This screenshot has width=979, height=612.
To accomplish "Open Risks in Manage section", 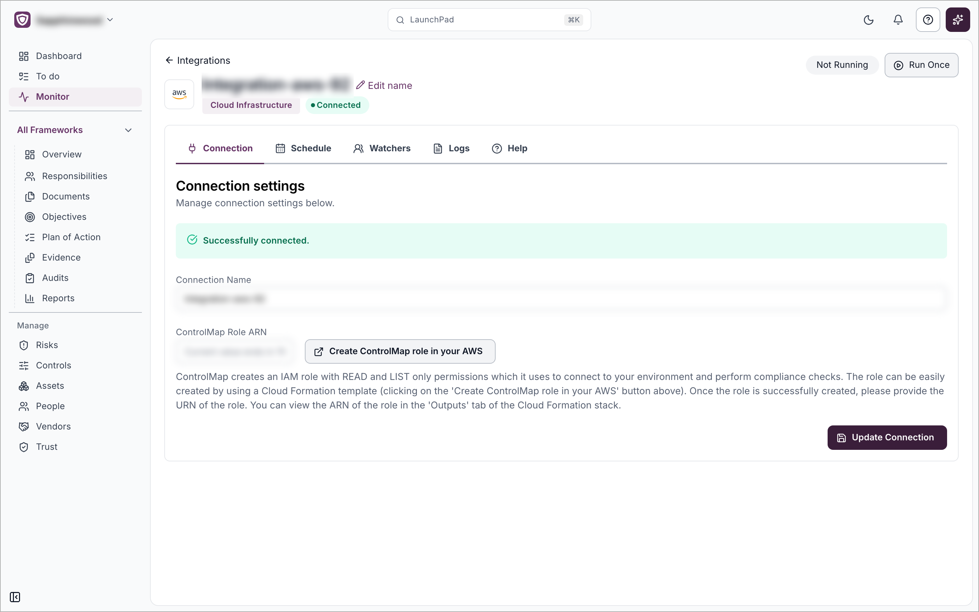I will pyautogui.click(x=75, y=345).
